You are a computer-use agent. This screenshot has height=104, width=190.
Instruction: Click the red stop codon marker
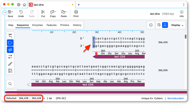[x=96, y=53]
